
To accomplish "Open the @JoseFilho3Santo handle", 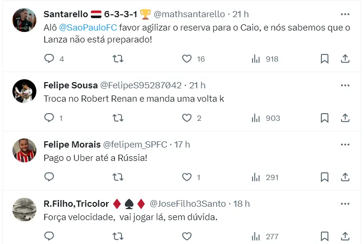I will (x=188, y=203).
